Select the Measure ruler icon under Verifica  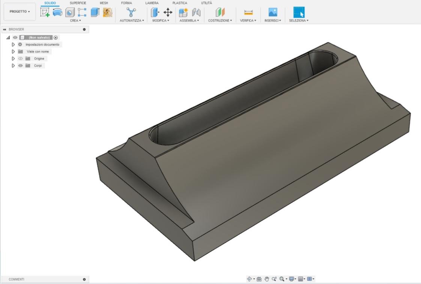pos(248,12)
